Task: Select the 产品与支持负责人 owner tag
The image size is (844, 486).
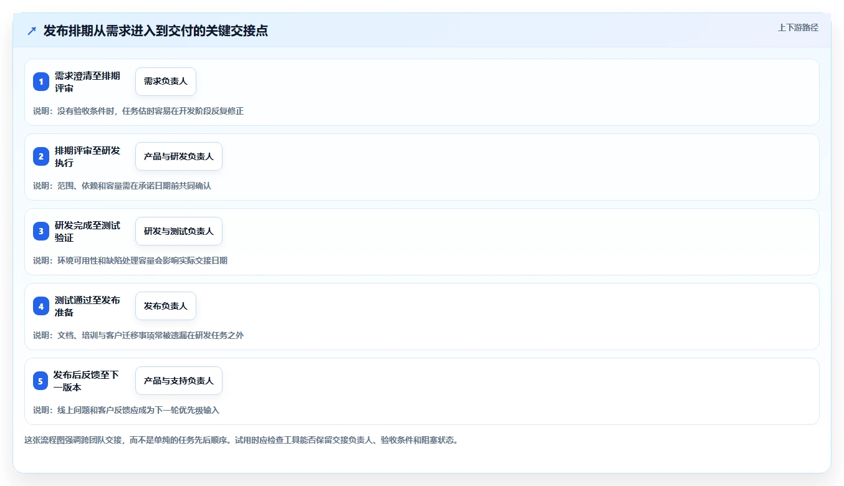Action: 179,381
